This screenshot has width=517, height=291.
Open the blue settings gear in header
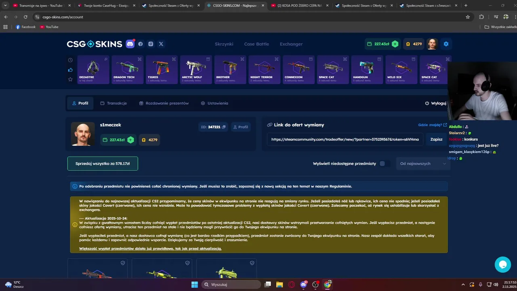click(446, 44)
